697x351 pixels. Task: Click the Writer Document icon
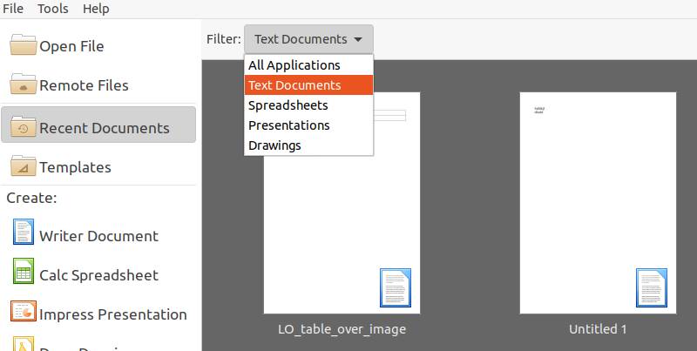[24, 232]
